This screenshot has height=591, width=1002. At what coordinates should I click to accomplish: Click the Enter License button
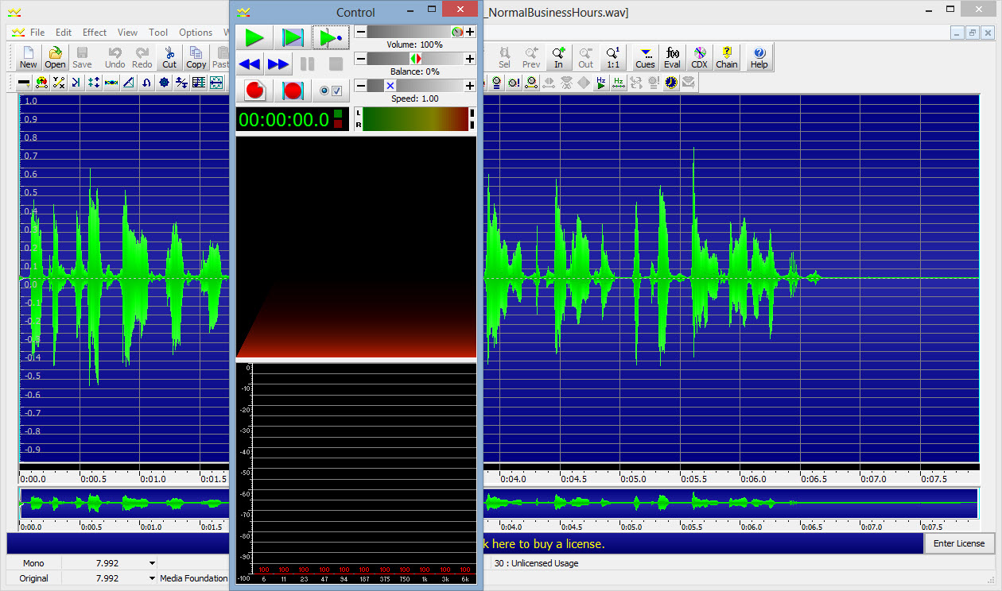pyautogui.click(x=959, y=543)
